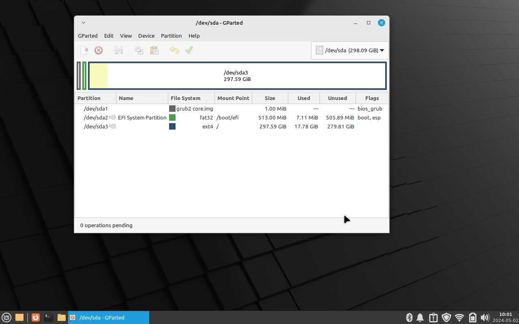
Task: Open the View menu
Action: click(x=126, y=36)
